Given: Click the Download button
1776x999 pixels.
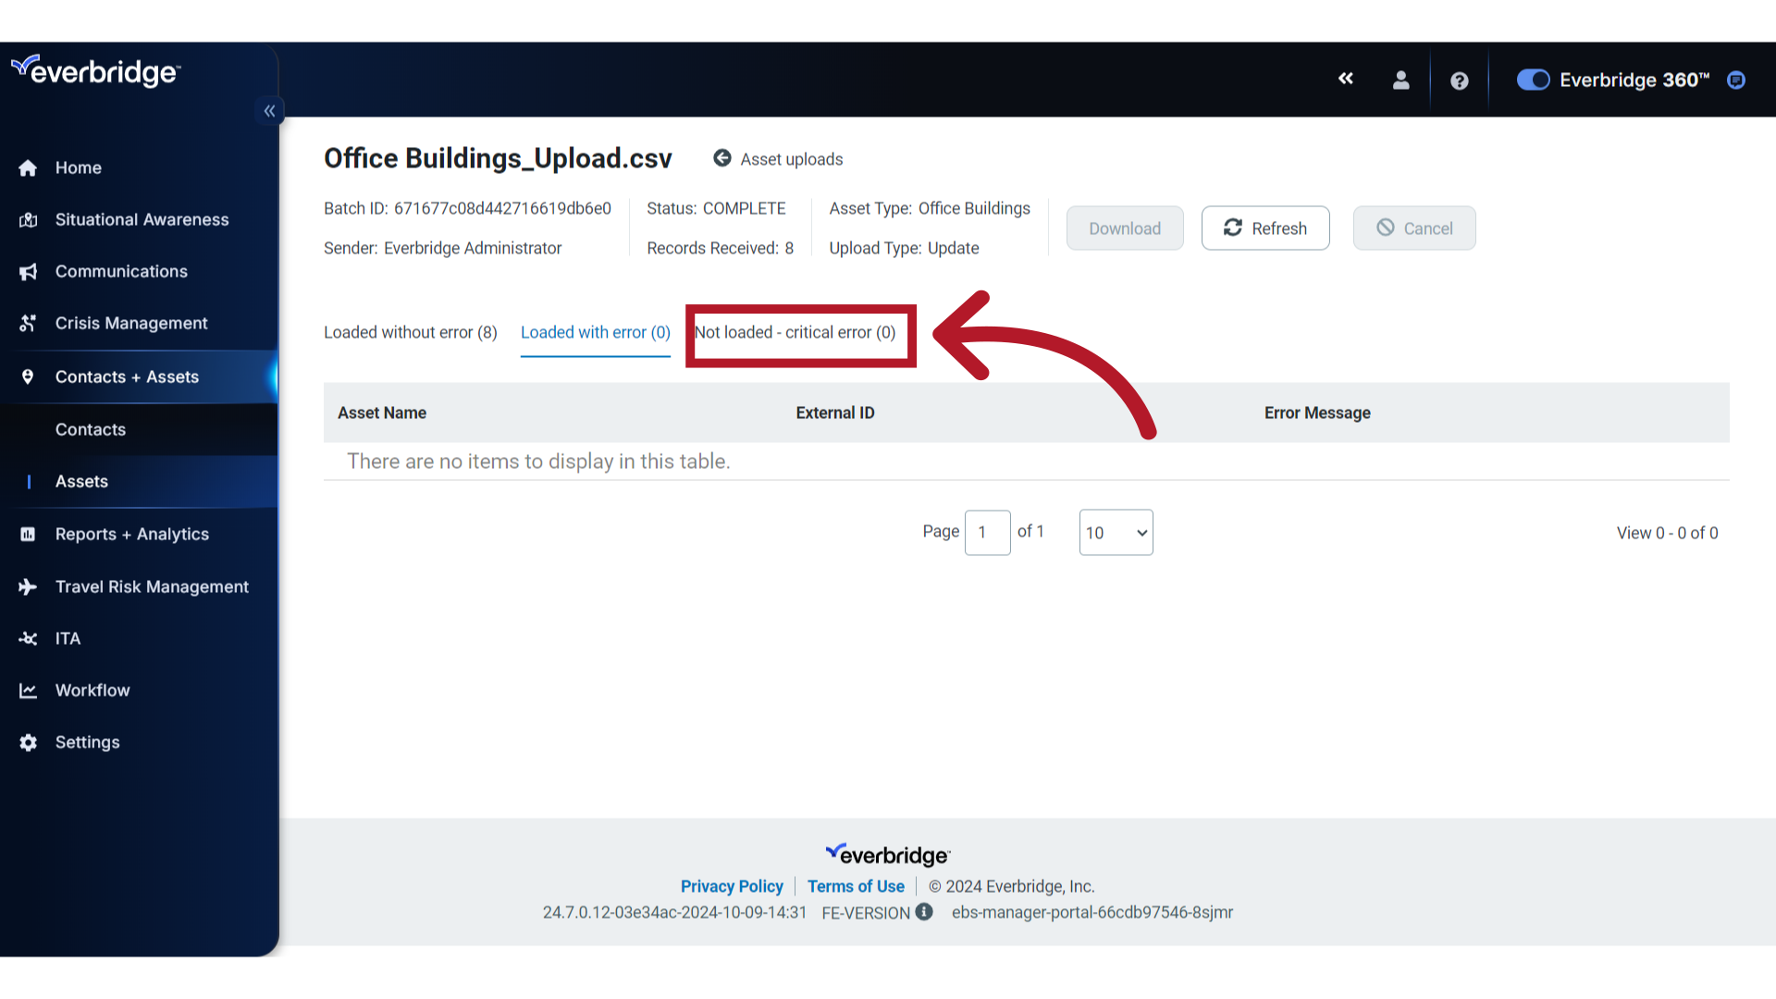Looking at the screenshot, I should tap(1124, 228).
